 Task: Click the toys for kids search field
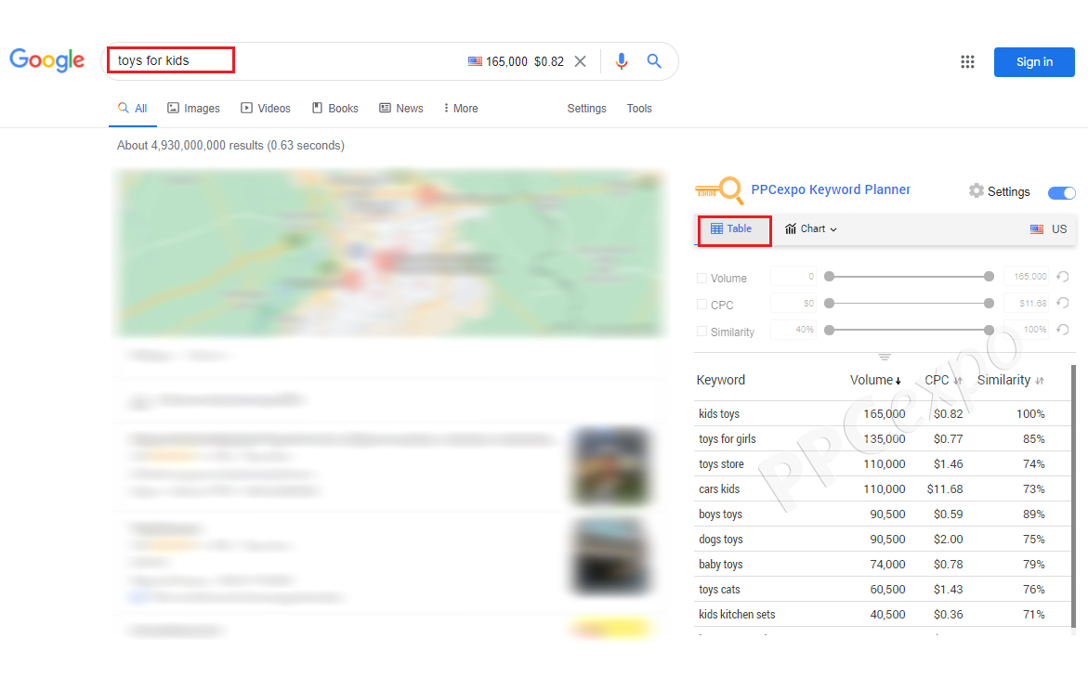click(171, 60)
